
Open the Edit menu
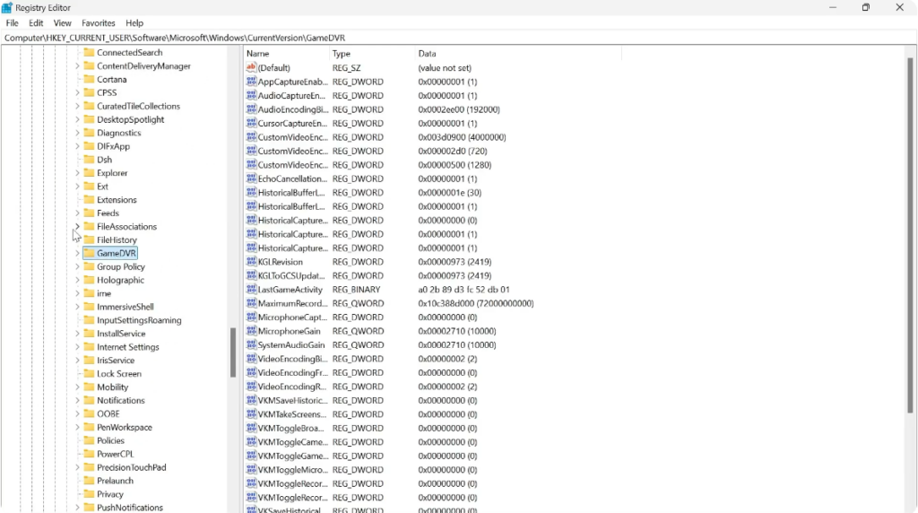tap(36, 22)
